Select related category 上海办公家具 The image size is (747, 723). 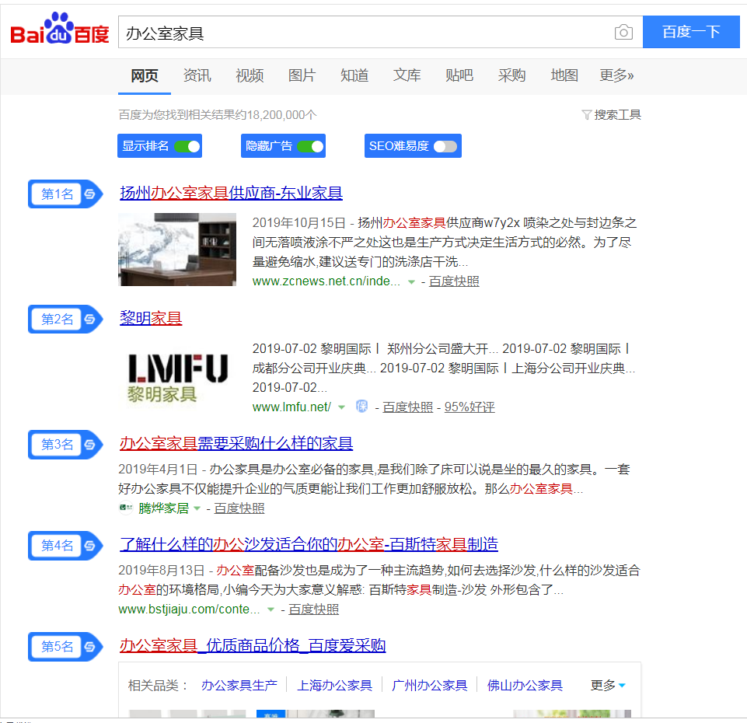pos(334,686)
